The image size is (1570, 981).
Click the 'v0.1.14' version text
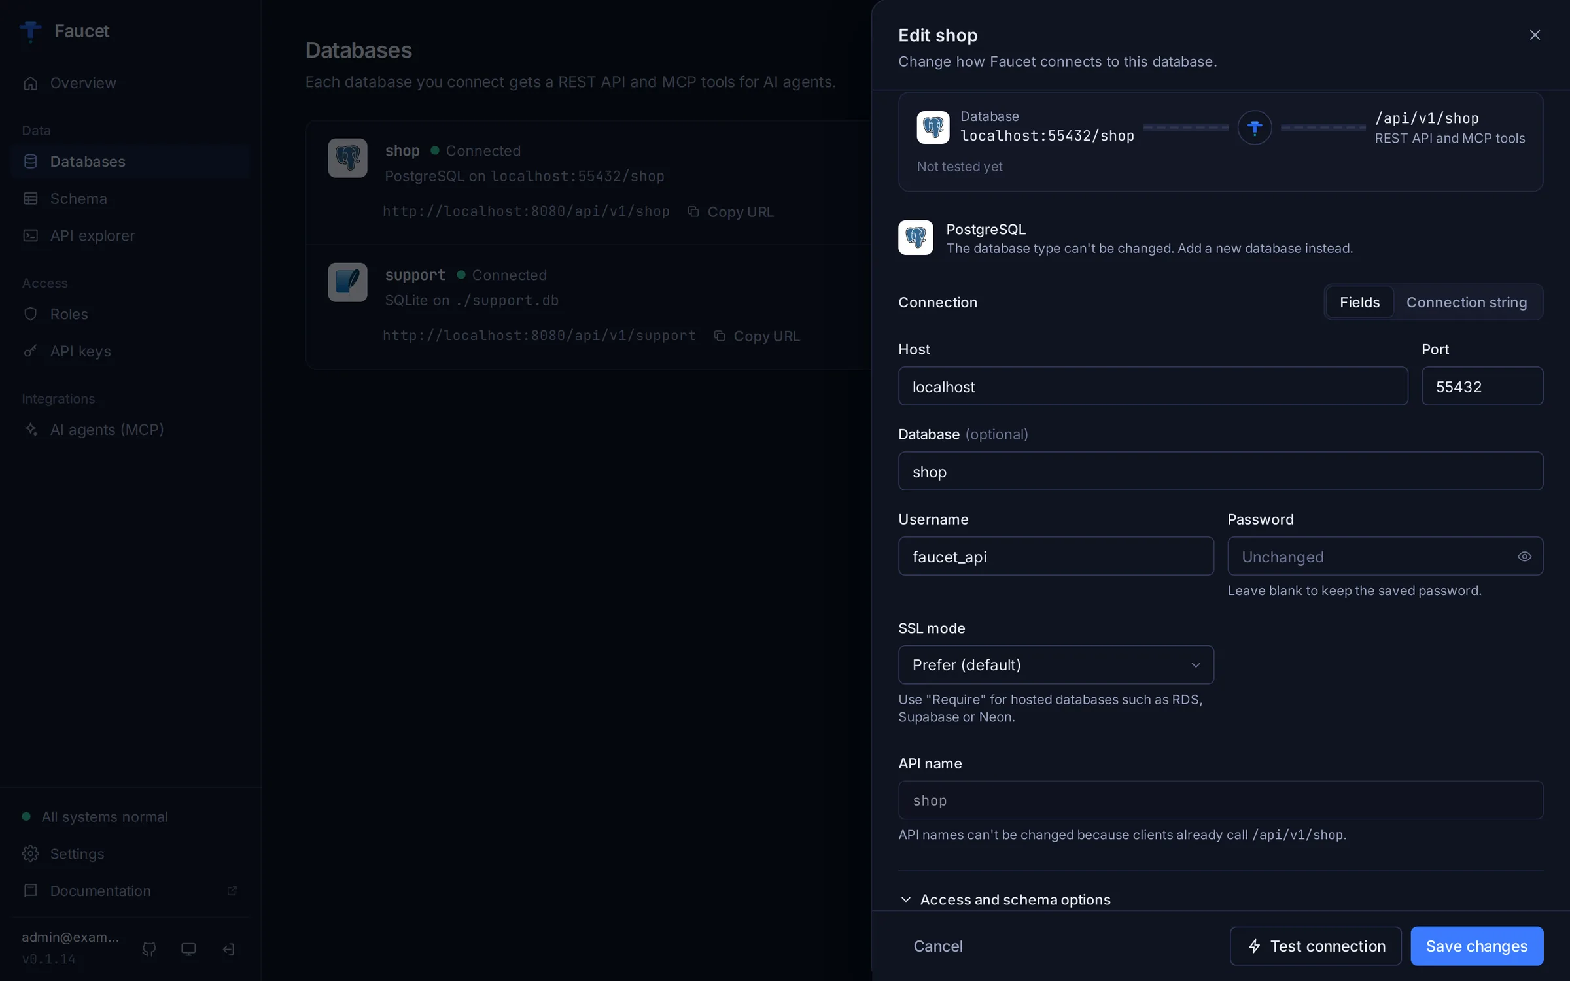tap(48, 959)
